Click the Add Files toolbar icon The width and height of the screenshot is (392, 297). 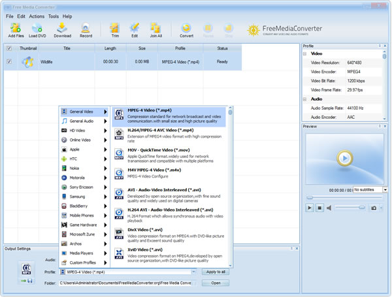point(16,27)
